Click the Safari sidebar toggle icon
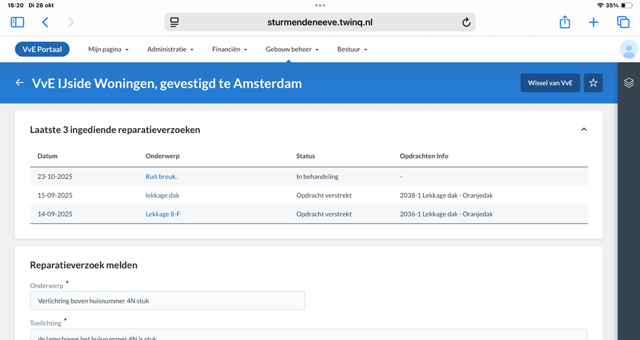Image resolution: width=640 pixels, height=340 pixels. (17, 22)
